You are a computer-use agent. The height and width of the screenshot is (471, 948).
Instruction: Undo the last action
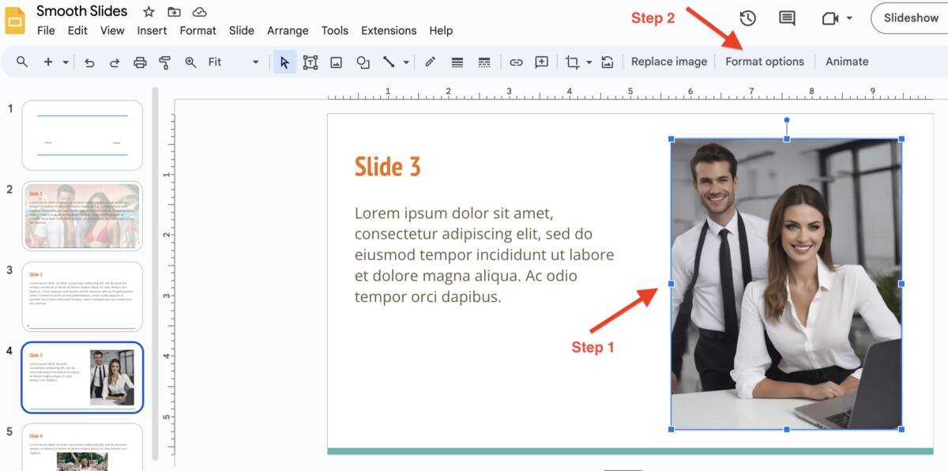pyautogui.click(x=89, y=61)
